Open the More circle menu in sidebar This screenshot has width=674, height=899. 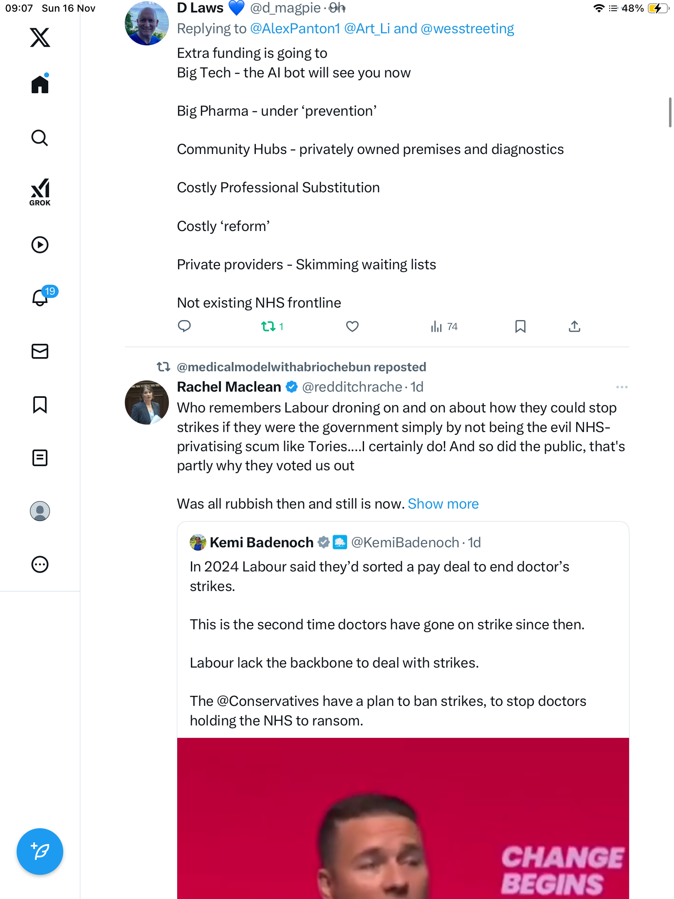[40, 565]
